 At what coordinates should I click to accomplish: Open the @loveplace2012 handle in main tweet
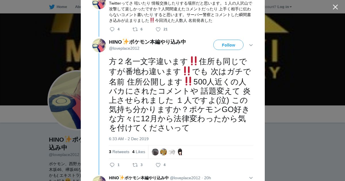(x=124, y=48)
